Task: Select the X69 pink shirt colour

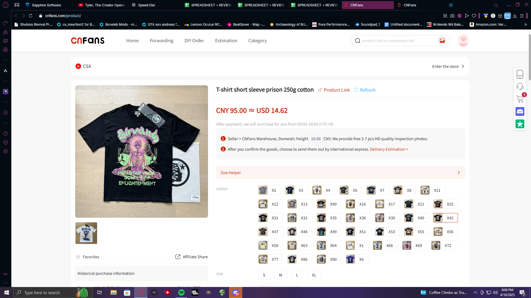Action: [x=414, y=245]
